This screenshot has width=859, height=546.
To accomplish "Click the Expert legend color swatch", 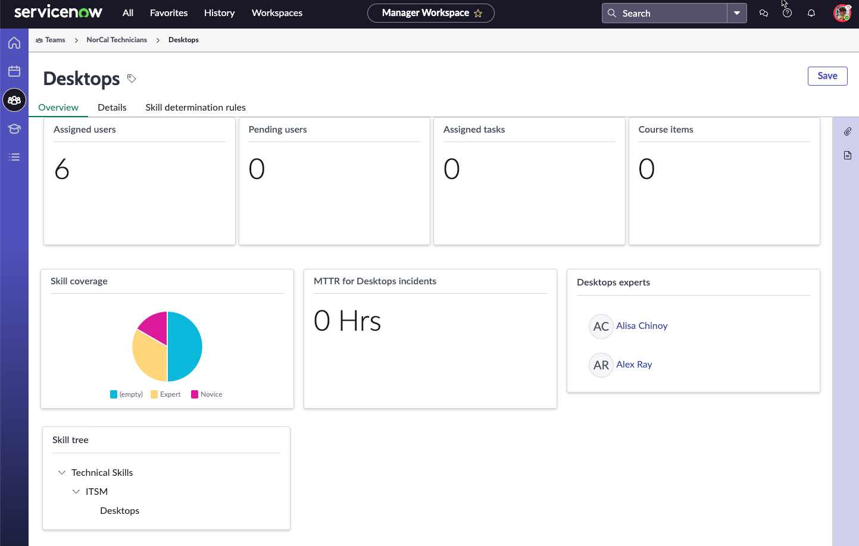I will tap(154, 394).
